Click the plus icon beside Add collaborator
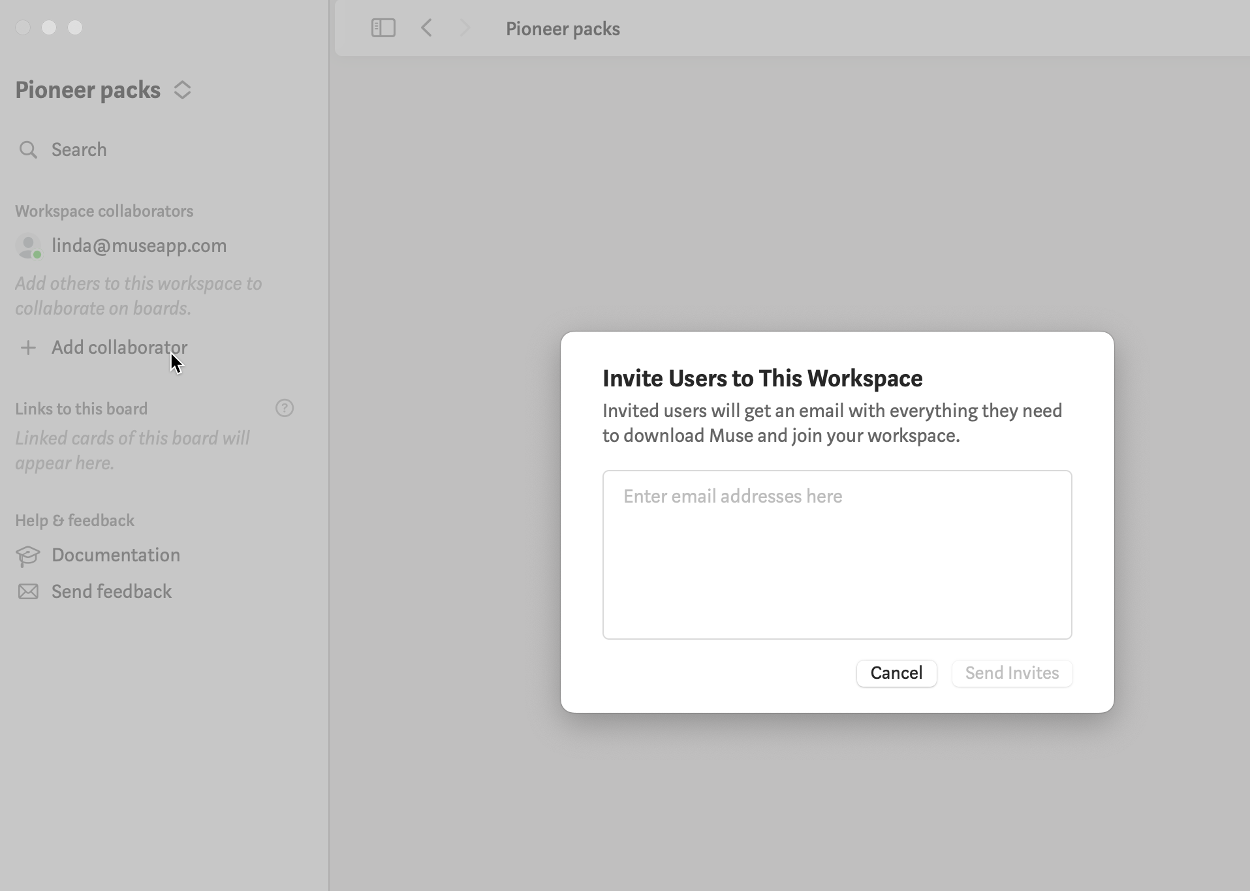1250x891 pixels. tap(28, 348)
